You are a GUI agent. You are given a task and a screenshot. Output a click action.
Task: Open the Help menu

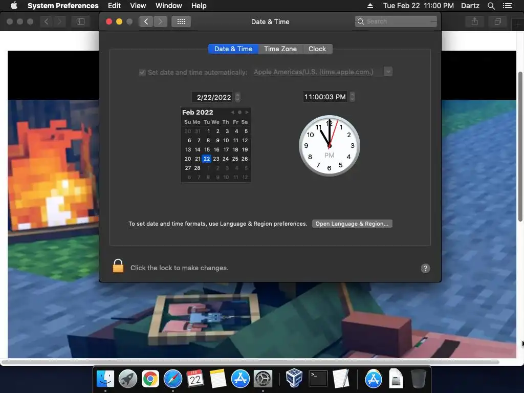pyautogui.click(x=199, y=6)
